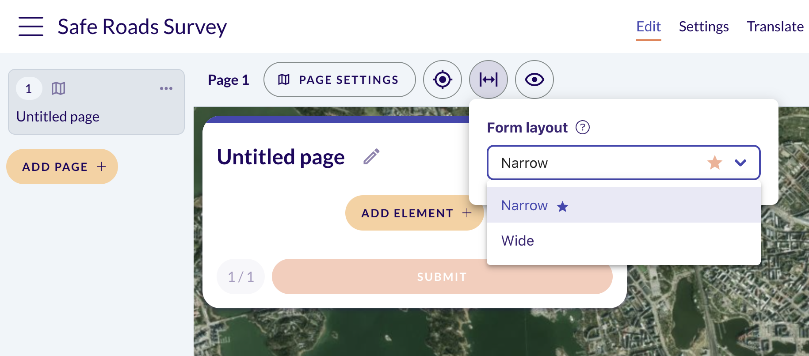Select the Narrow option in the list
Screen dimensions: 809x356
[x=623, y=205]
